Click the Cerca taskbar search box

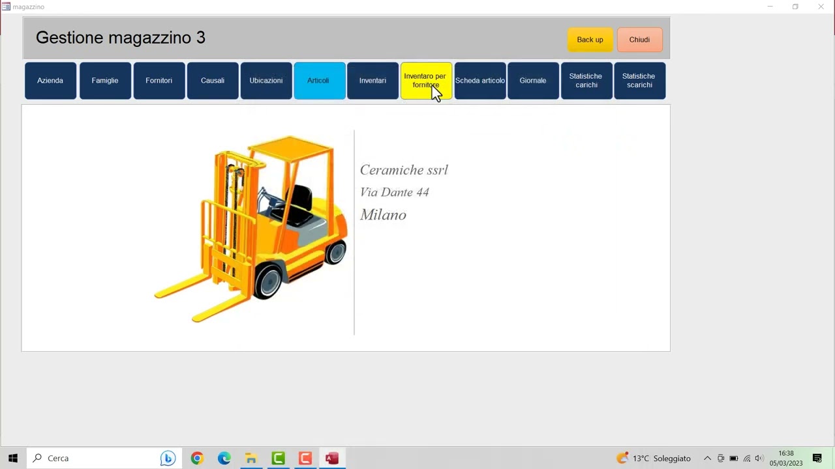coord(103,458)
